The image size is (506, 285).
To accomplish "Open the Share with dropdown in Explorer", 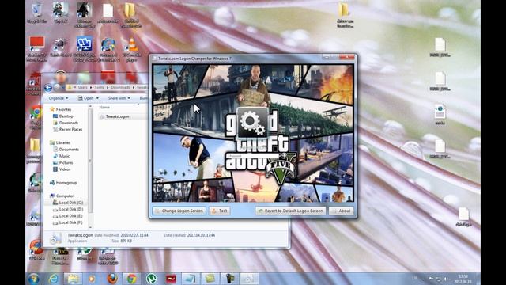I will (119, 98).
